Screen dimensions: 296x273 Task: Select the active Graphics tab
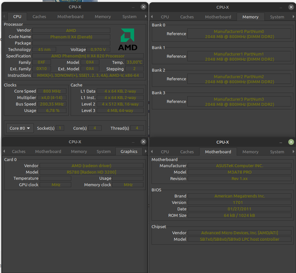(129, 152)
